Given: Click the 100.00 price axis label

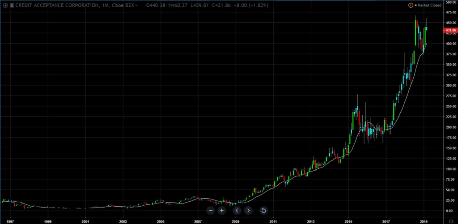Looking at the screenshot, I should click(451, 169).
